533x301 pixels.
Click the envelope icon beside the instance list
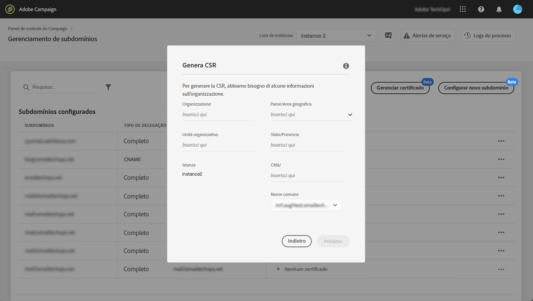pyautogui.click(x=388, y=35)
